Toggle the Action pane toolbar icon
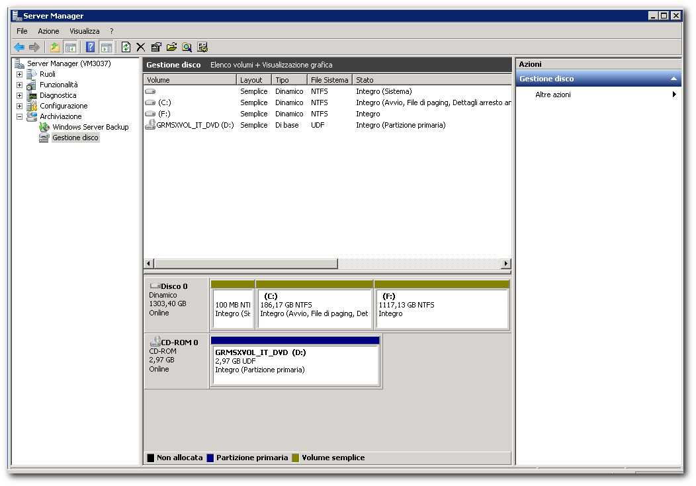This screenshot has height=486, width=696. (x=106, y=47)
